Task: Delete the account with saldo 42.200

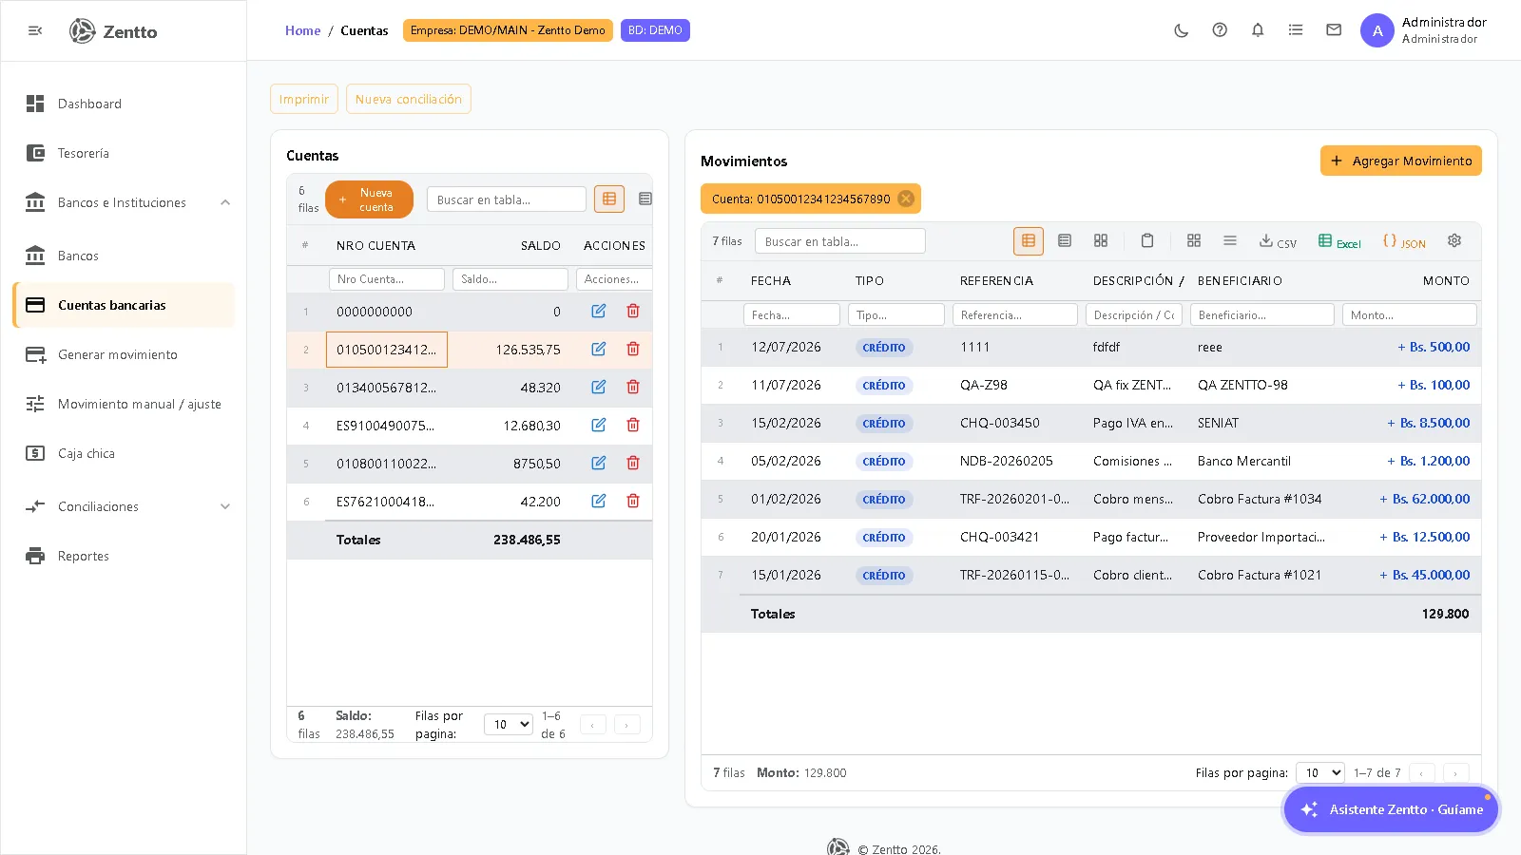Action: 633,501
